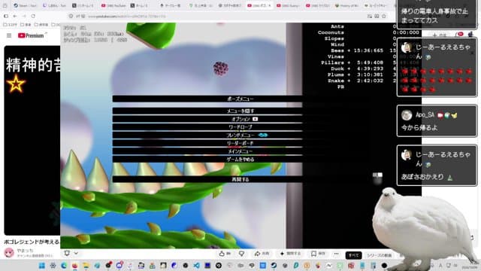Click the Apo_SA chat message 今から帰るよ
The image size is (481, 271).
click(x=419, y=127)
